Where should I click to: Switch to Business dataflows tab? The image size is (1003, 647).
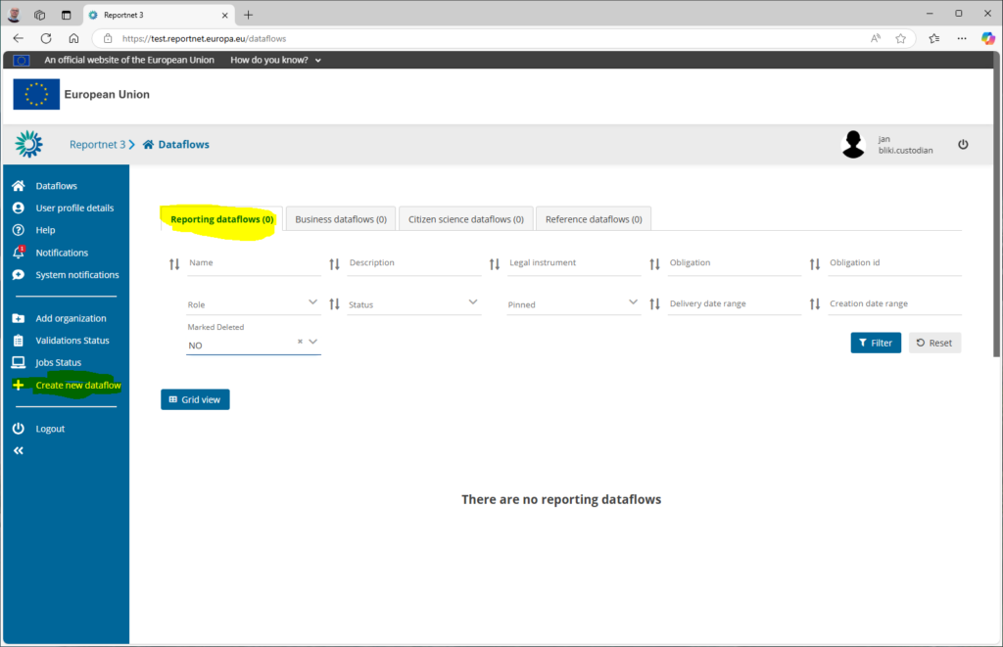[341, 219]
